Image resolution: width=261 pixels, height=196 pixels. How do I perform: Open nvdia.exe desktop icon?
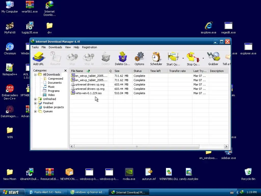coord(129,174)
